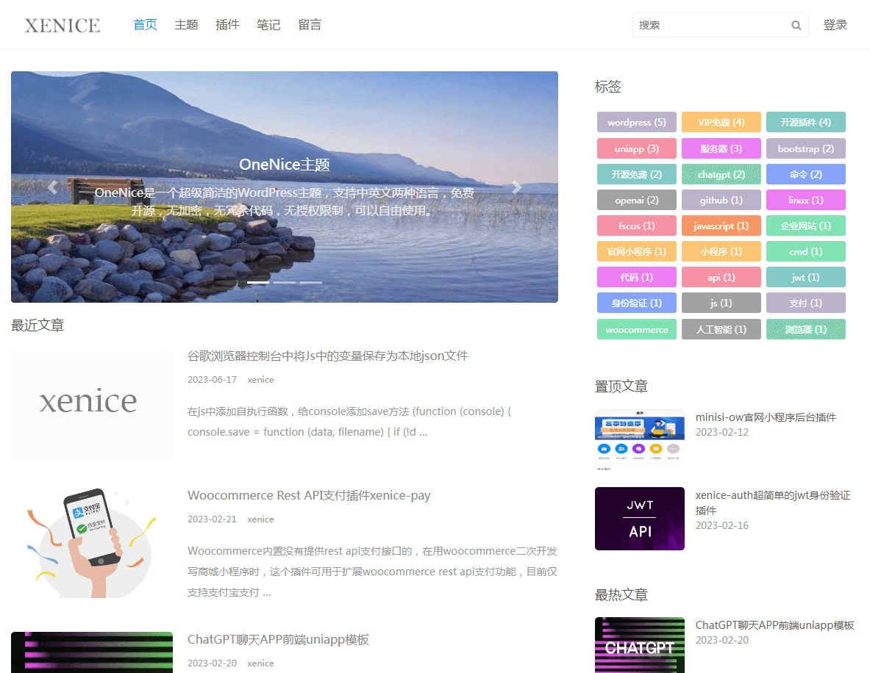
Task: Click the carousel previous arrow
Action: [x=52, y=187]
